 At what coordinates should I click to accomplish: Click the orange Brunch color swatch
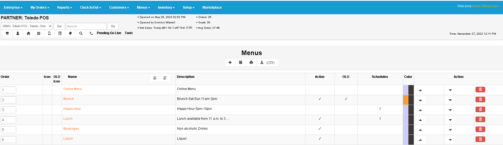click(x=405, y=100)
